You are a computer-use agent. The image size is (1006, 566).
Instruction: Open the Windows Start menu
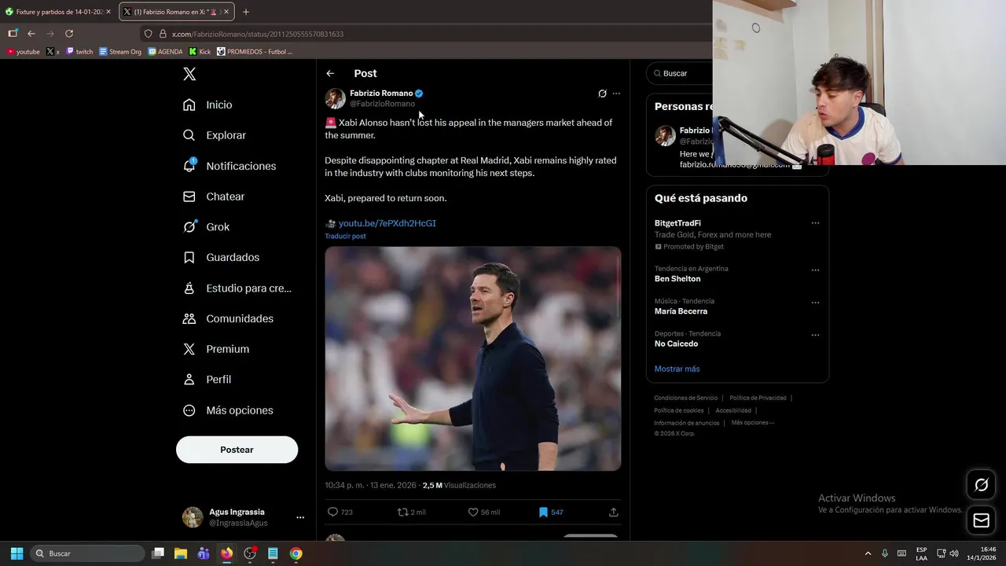[x=17, y=553]
